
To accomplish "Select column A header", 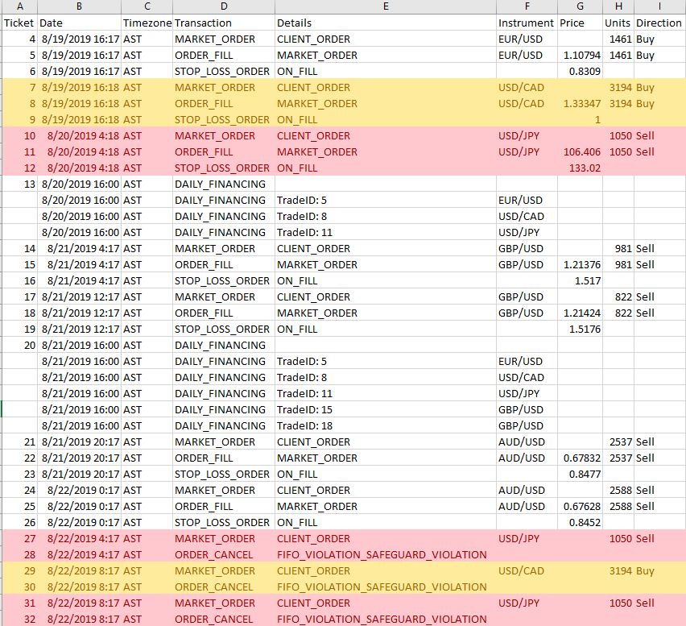I will [19, 6].
